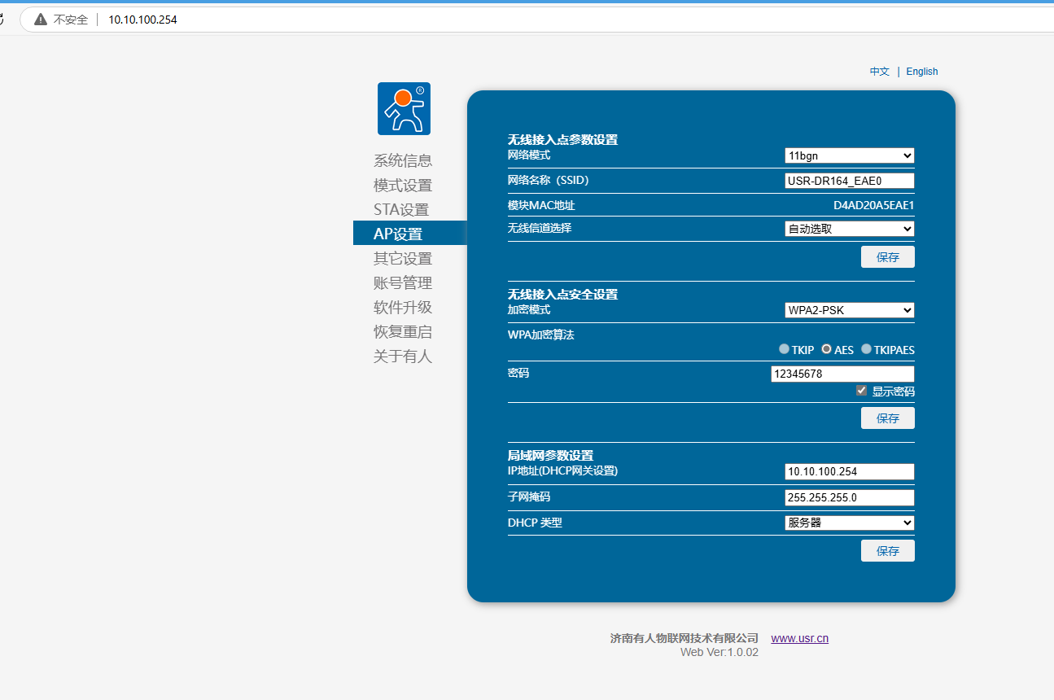Save the wireless access point parameters

click(x=887, y=257)
